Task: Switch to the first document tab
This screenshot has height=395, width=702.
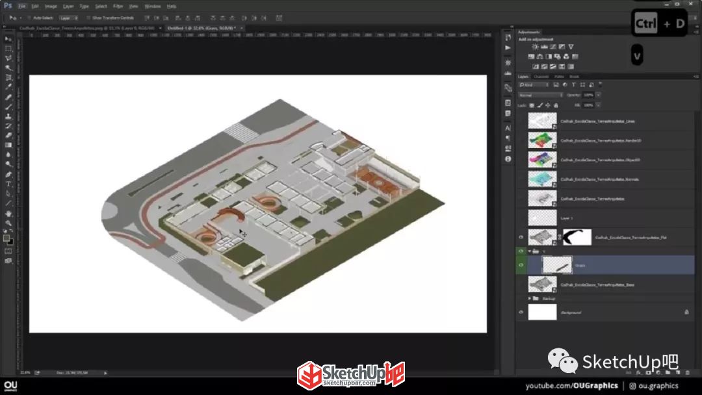Action: pos(87,28)
